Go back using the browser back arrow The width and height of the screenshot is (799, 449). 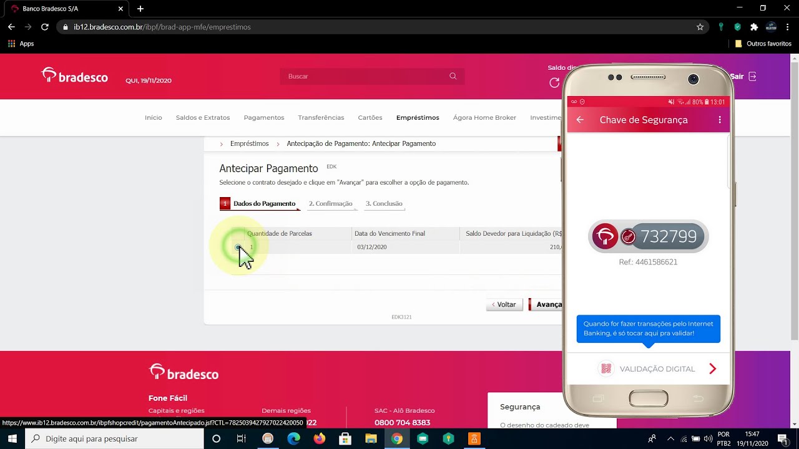click(x=11, y=27)
